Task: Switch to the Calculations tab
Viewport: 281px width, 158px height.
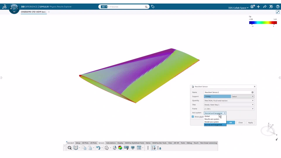Action: point(111,143)
